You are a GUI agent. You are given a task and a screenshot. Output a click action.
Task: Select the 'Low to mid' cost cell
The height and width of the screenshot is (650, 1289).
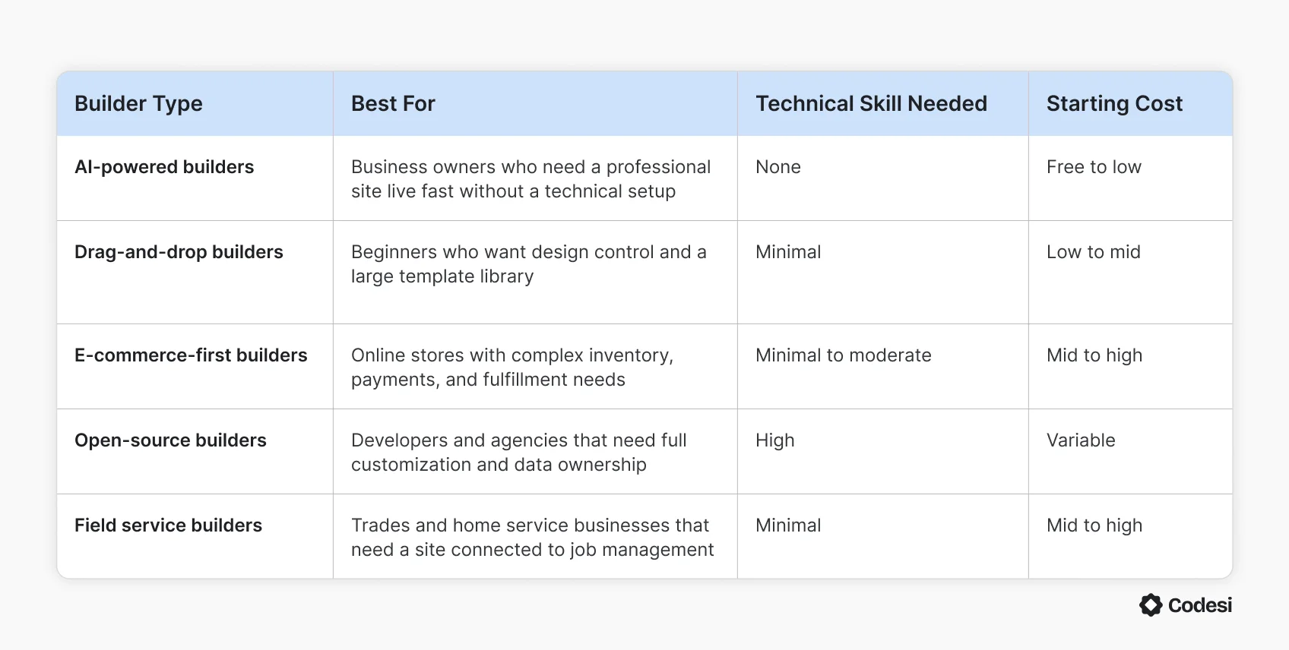tap(1093, 252)
